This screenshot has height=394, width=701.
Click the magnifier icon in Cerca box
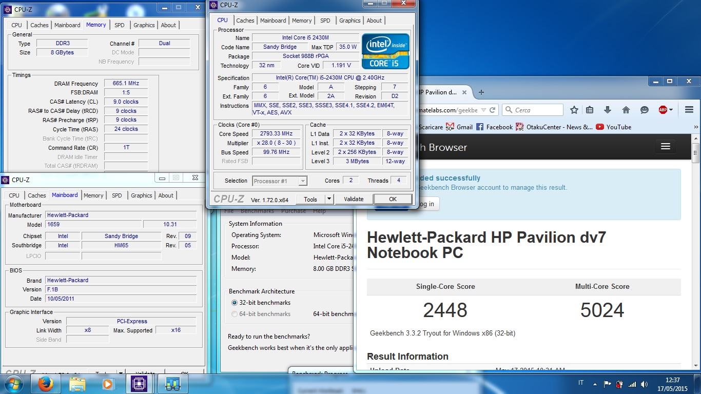[x=509, y=110]
